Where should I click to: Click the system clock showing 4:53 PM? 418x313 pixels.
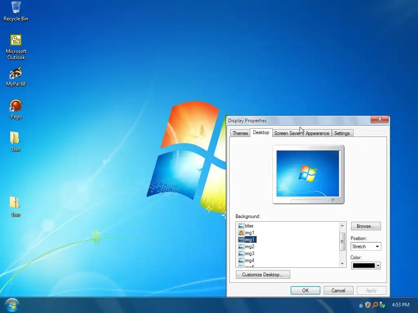[x=400, y=305]
